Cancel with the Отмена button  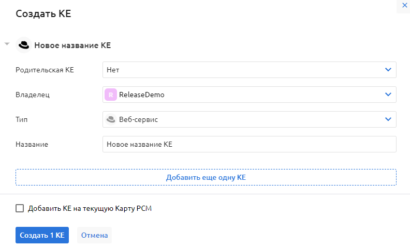coord(94,235)
